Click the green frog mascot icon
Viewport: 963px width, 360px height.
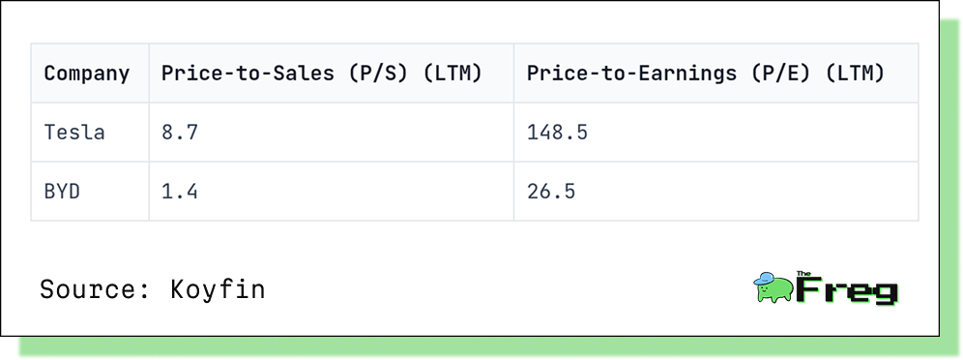click(773, 287)
